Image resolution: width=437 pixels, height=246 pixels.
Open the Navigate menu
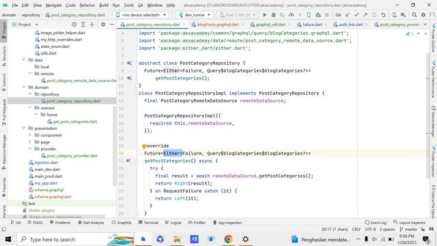pyautogui.click(x=53, y=5)
